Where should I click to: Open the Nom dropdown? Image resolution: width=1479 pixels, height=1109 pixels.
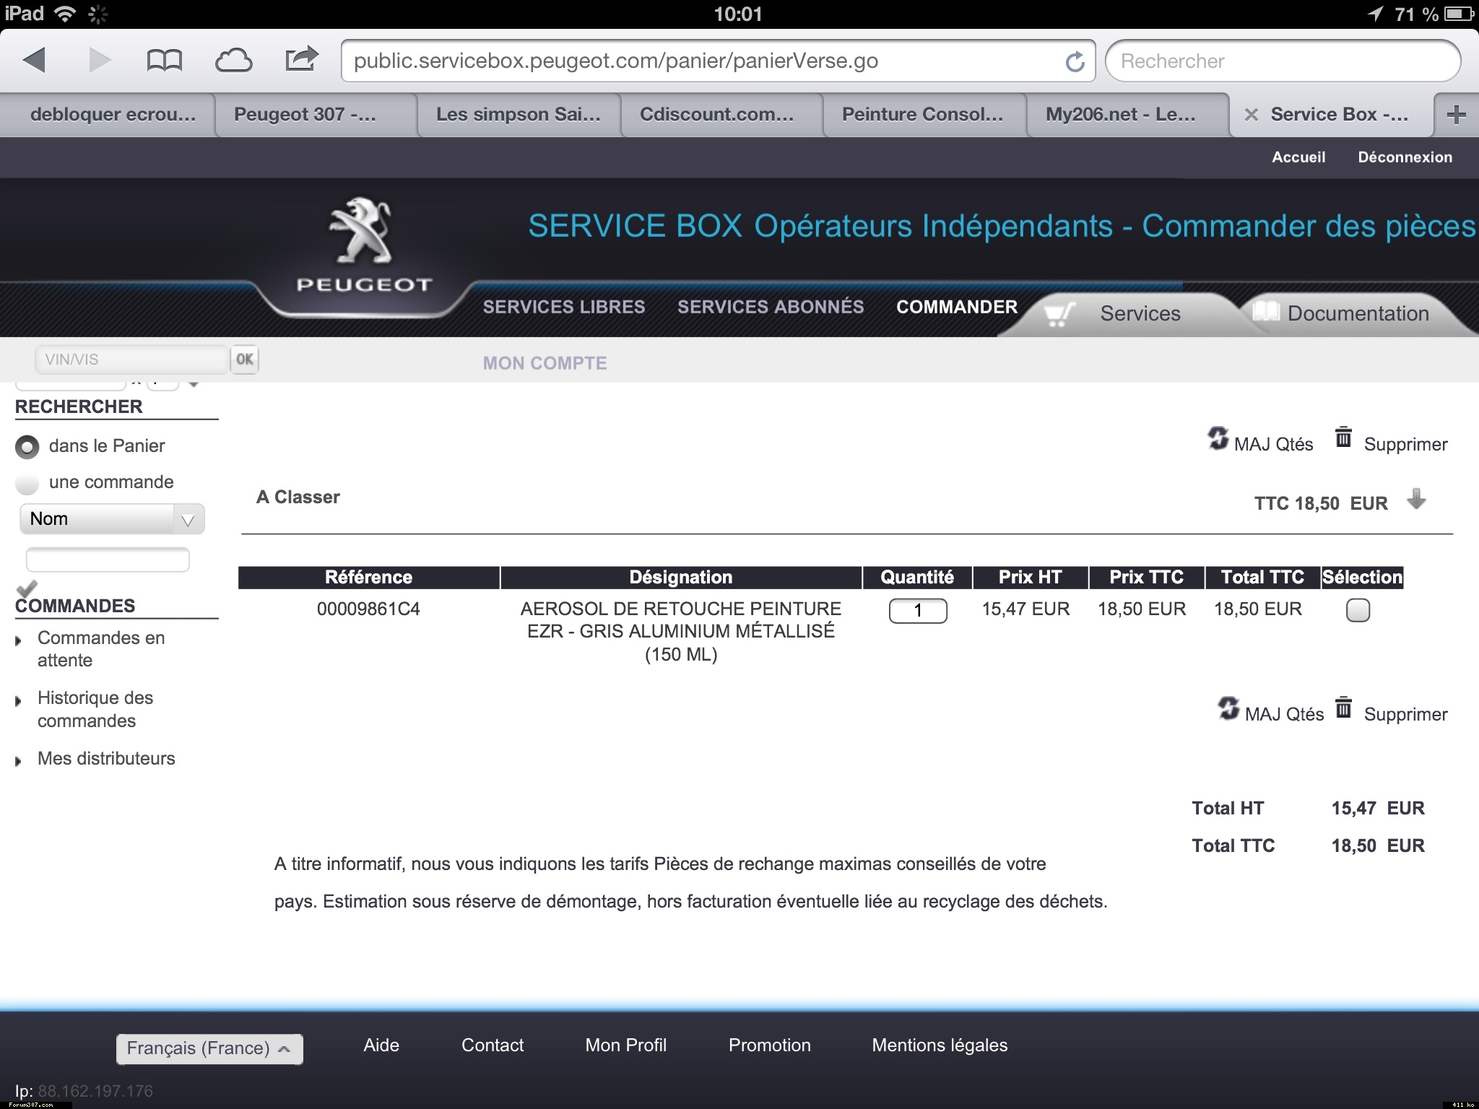coord(112,519)
